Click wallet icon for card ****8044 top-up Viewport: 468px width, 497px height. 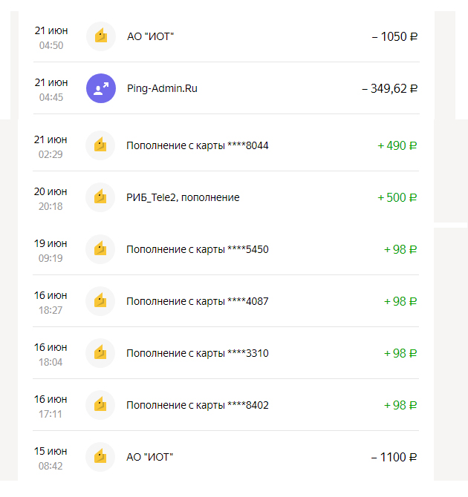[x=100, y=145]
